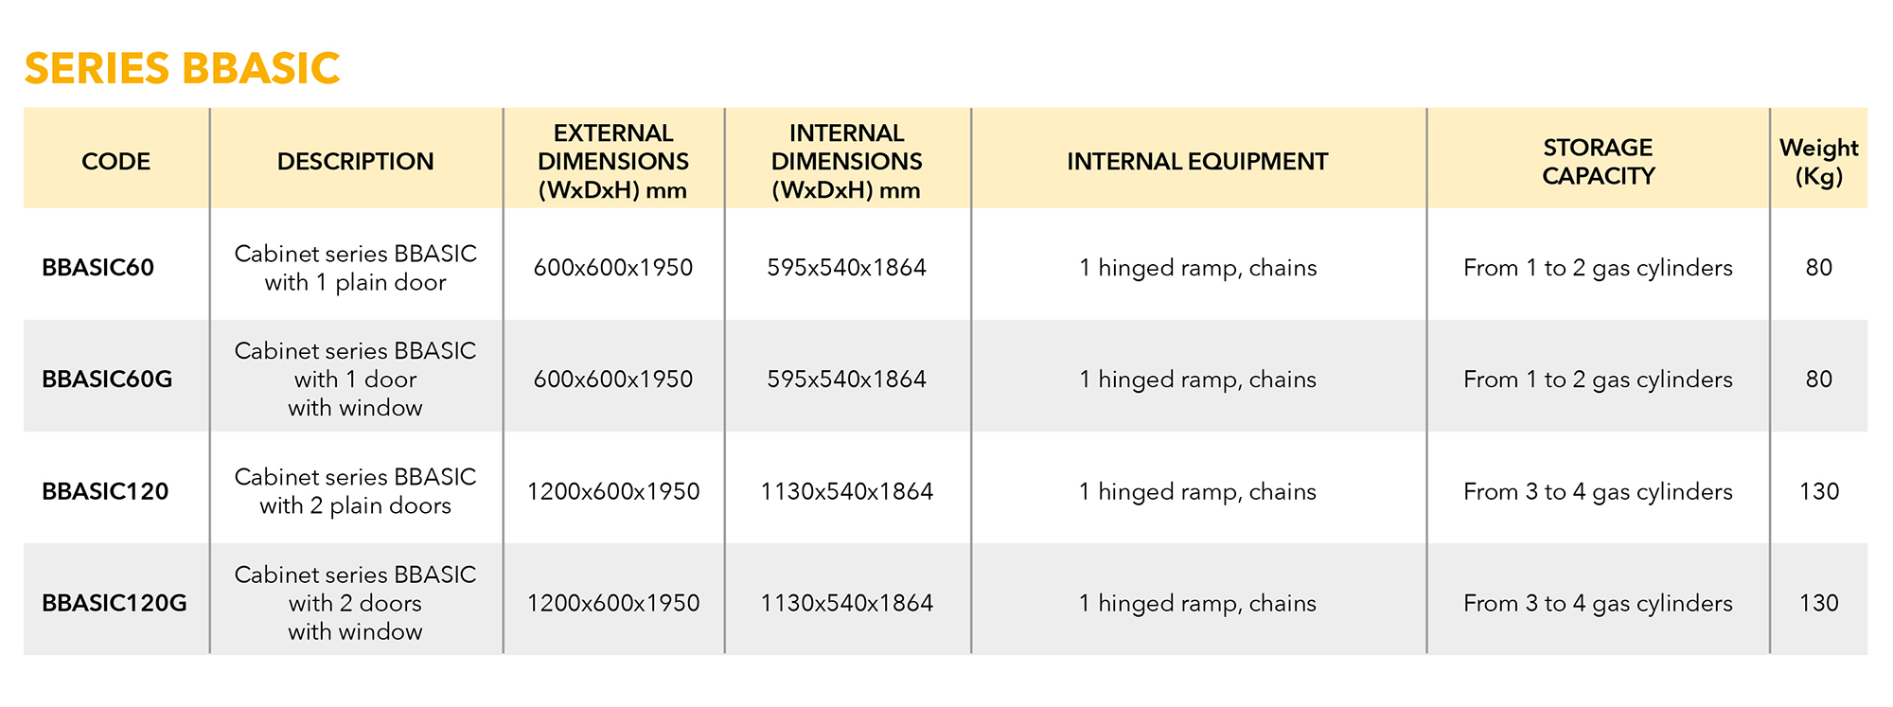Click the Weight (Kg) column header
The width and height of the screenshot is (1893, 707).
click(x=1818, y=162)
